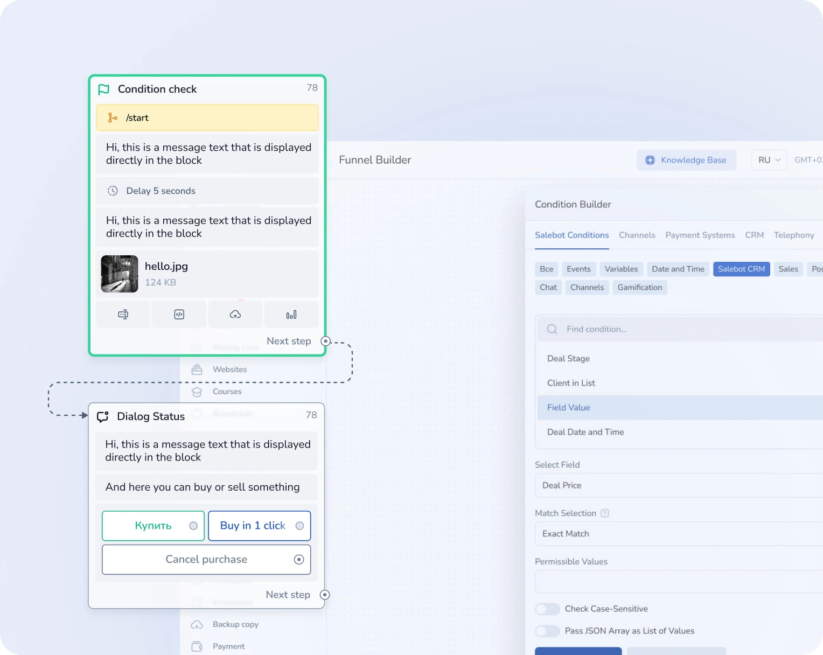Click the help icon next to Match Selection

[605, 513]
